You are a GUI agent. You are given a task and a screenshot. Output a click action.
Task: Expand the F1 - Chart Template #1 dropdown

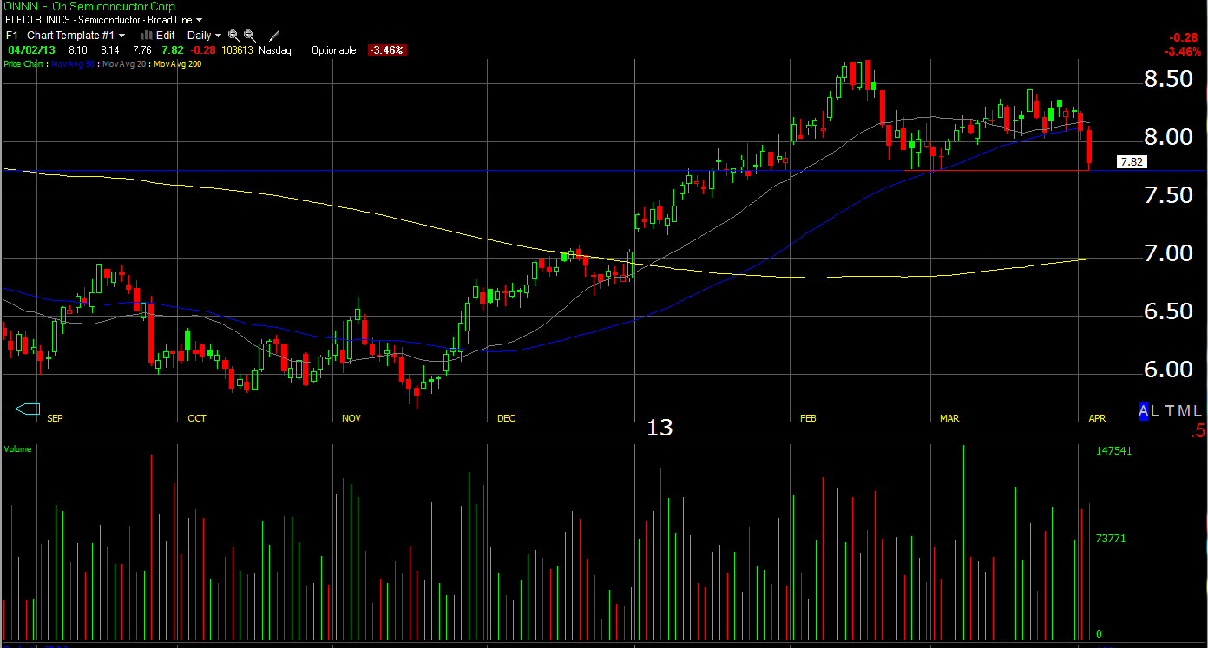(x=65, y=36)
